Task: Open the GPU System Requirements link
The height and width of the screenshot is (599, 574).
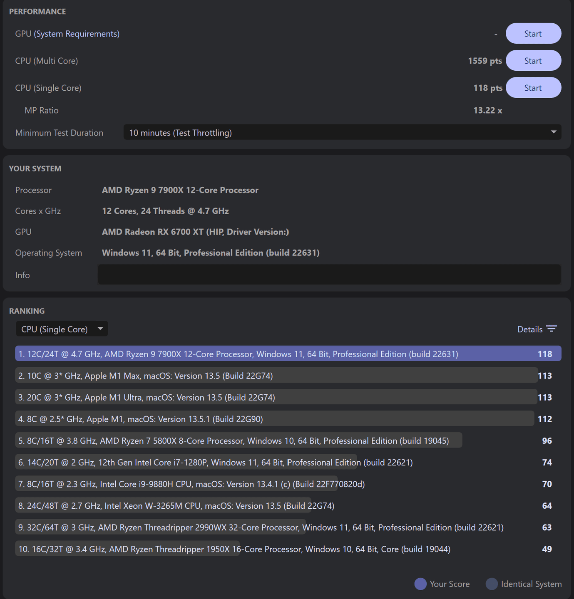Action: coord(77,34)
